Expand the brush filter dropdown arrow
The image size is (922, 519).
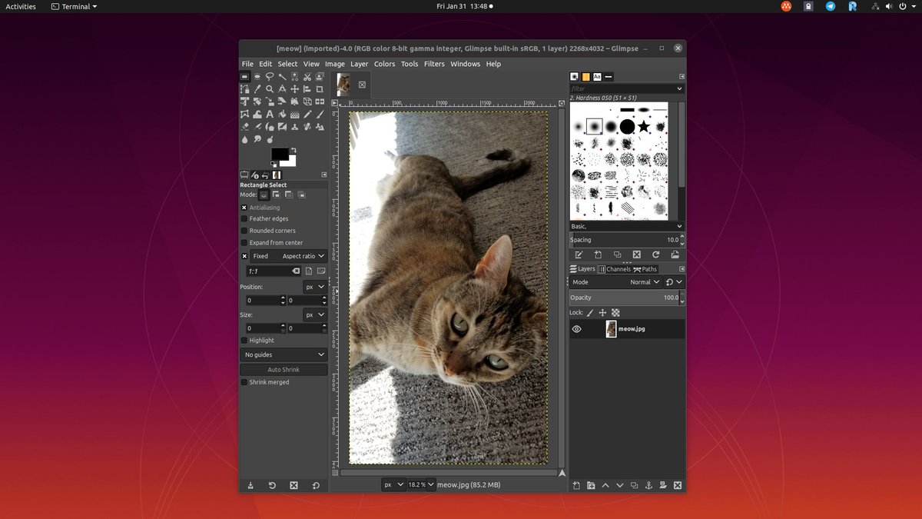(679, 89)
